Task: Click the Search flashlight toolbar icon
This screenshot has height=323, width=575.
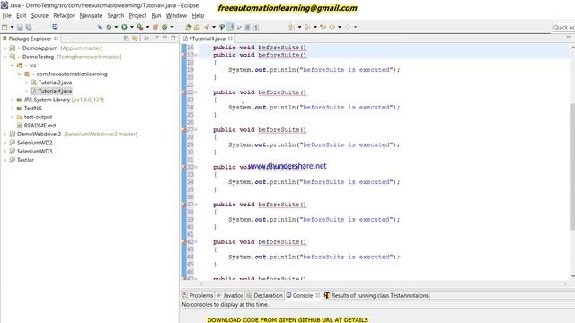Action: point(207,27)
